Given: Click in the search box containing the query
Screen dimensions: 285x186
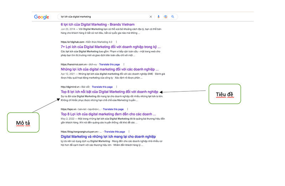Looking at the screenshot, I should pos(103,17).
